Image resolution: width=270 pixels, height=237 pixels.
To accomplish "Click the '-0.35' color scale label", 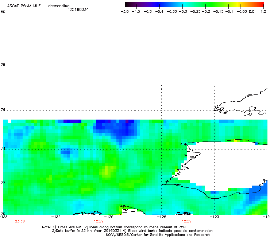I will (x=172, y=12).
